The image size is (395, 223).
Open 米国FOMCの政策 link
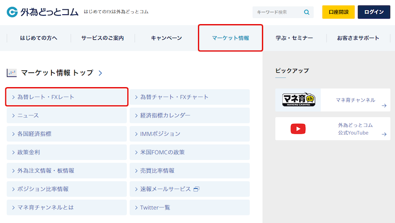click(x=190, y=152)
